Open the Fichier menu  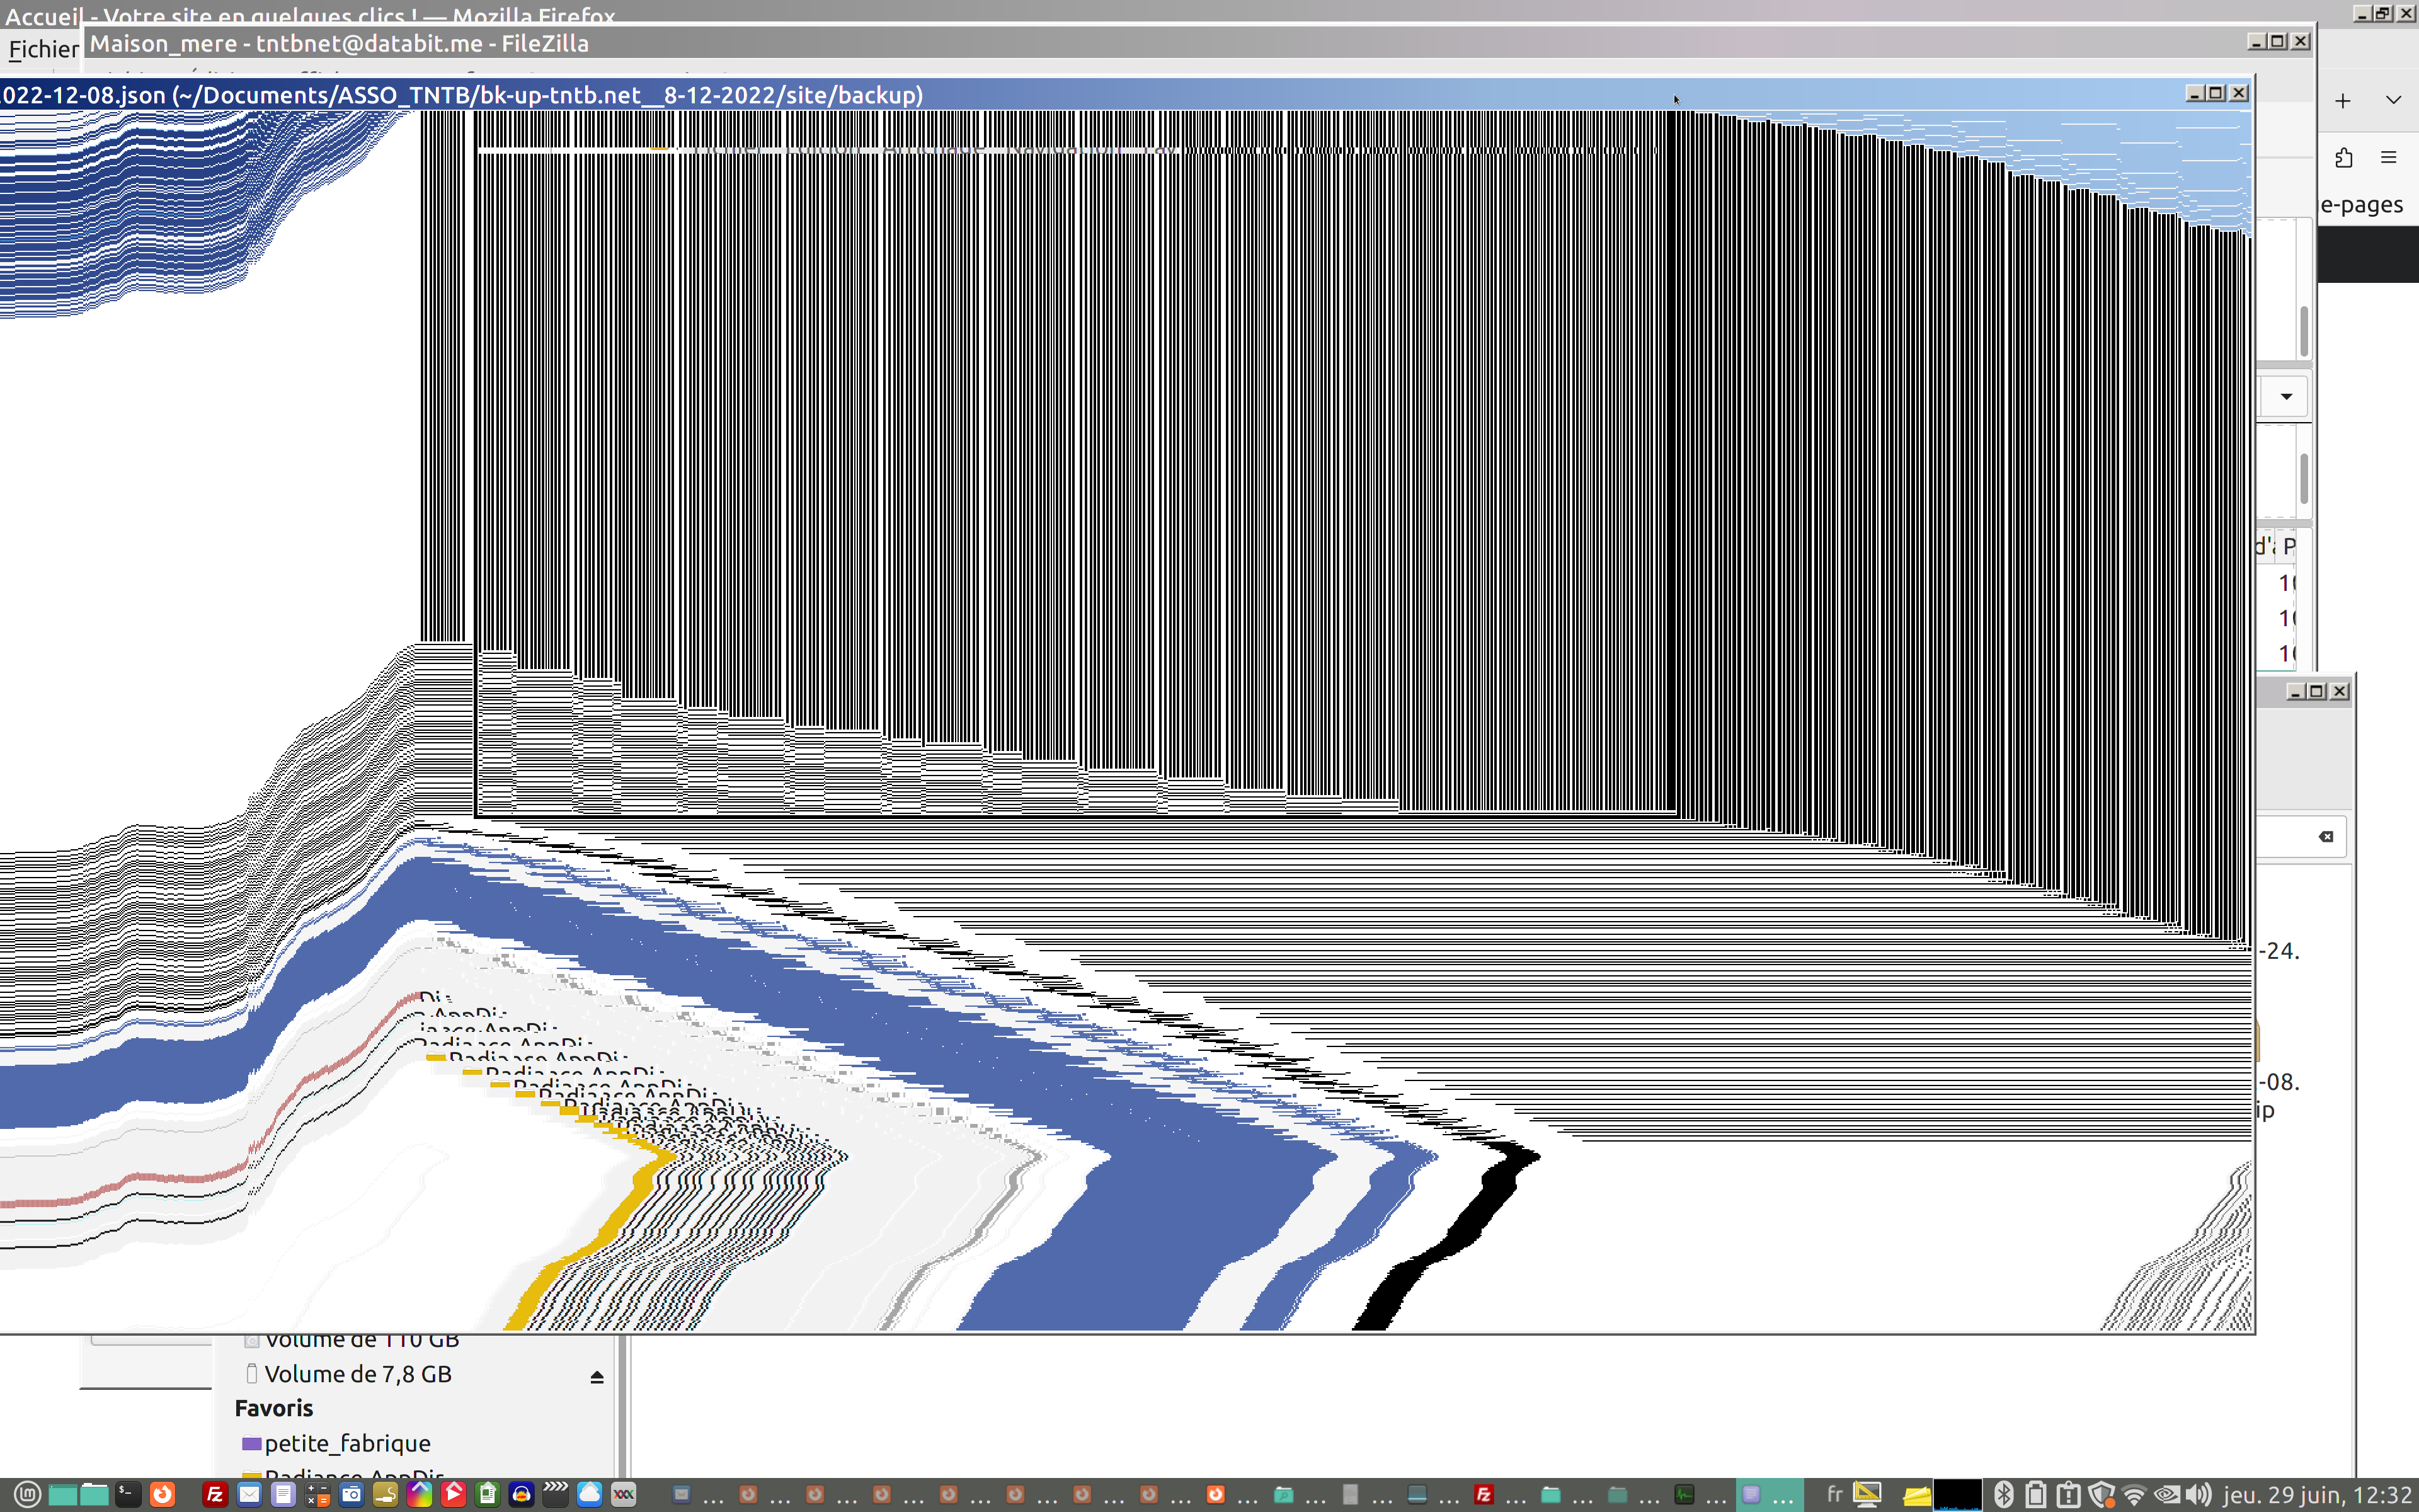(43, 49)
